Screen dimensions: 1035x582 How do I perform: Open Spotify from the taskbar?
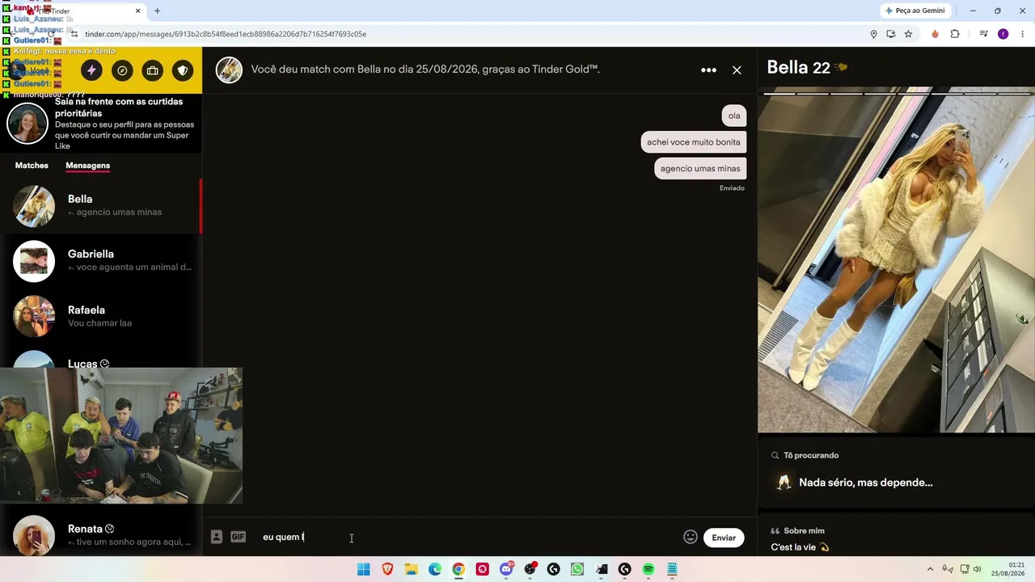(648, 569)
